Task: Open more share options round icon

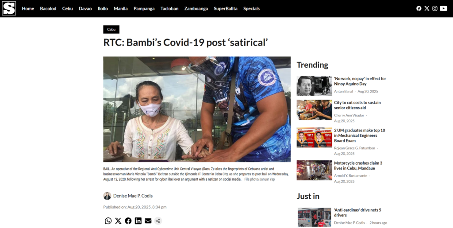Action: (x=158, y=221)
